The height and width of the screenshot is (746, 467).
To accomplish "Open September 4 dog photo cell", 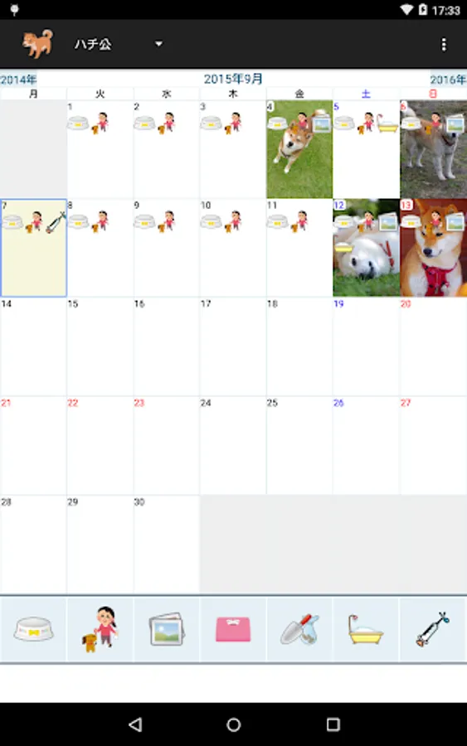I will 299,149.
